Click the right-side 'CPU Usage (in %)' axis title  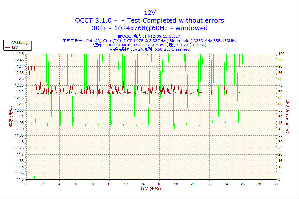[288, 116]
